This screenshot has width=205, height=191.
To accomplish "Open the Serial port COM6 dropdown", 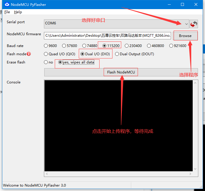I will point(117,24).
